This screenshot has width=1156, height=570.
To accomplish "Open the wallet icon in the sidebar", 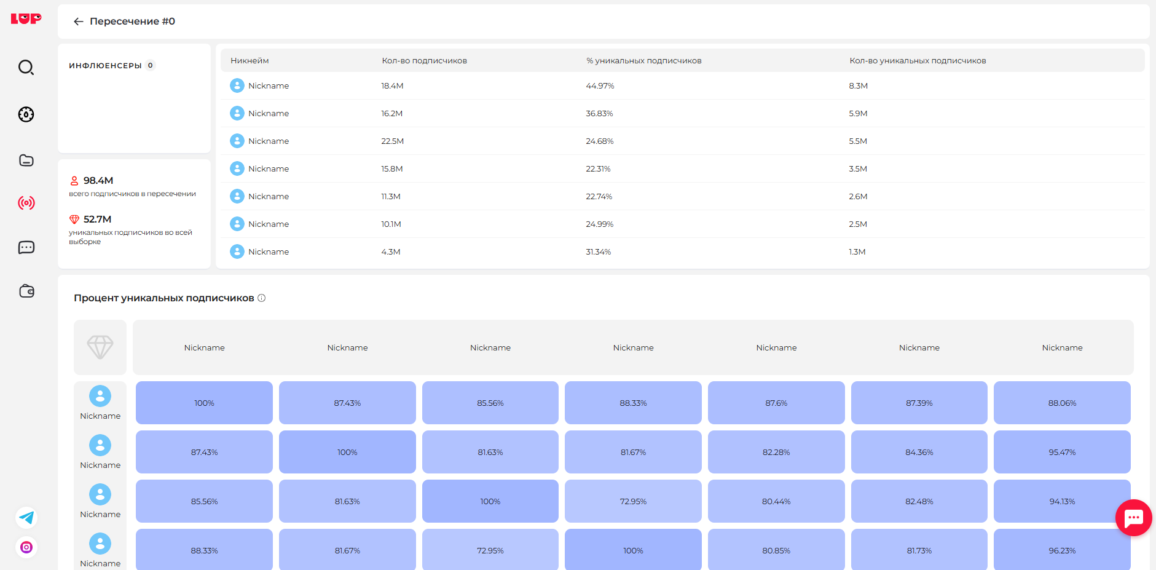I will click(26, 291).
